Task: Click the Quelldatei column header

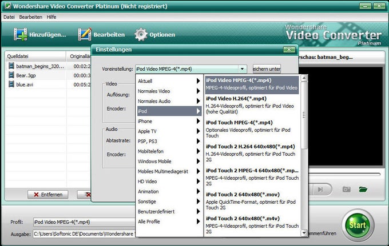Action: pyautogui.click(x=35, y=57)
